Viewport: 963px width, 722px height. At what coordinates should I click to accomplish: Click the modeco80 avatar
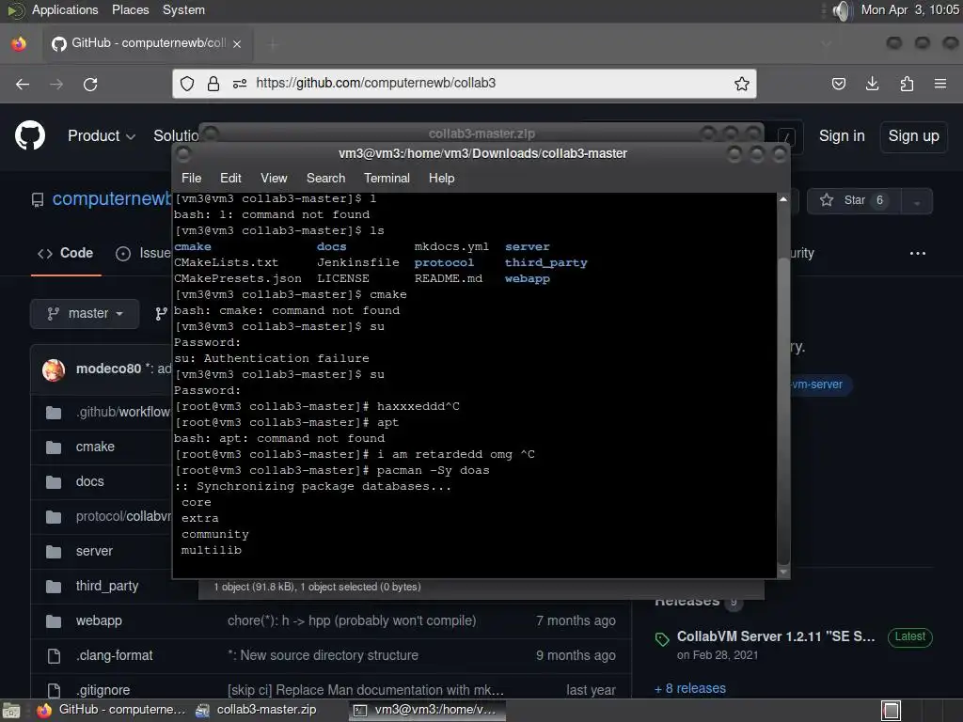(x=54, y=369)
